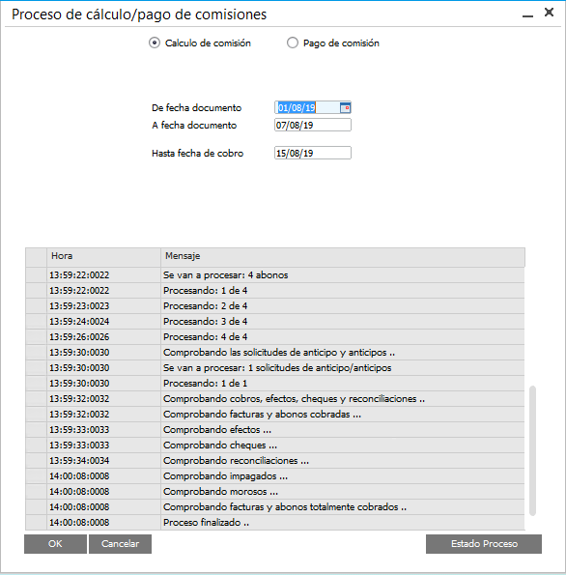This screenshot has width=566, height=575.
Task: Click the Mensaje column header
Action: tap(343, 256)
